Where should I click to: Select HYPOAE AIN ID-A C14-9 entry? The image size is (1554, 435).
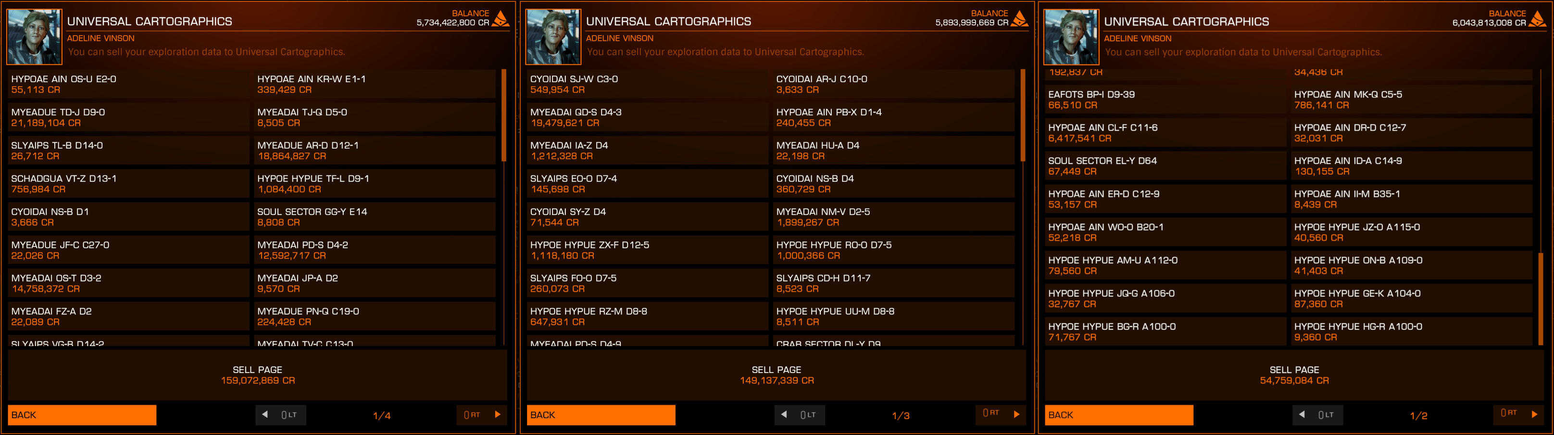[x=1412, y=166]
